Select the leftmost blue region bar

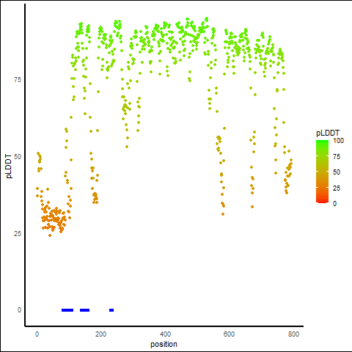(67, 310)
